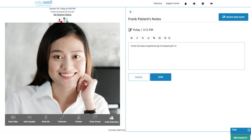251x140 pixels.
Task: Invite Attendees to the session
Action: tap(112, 120)
